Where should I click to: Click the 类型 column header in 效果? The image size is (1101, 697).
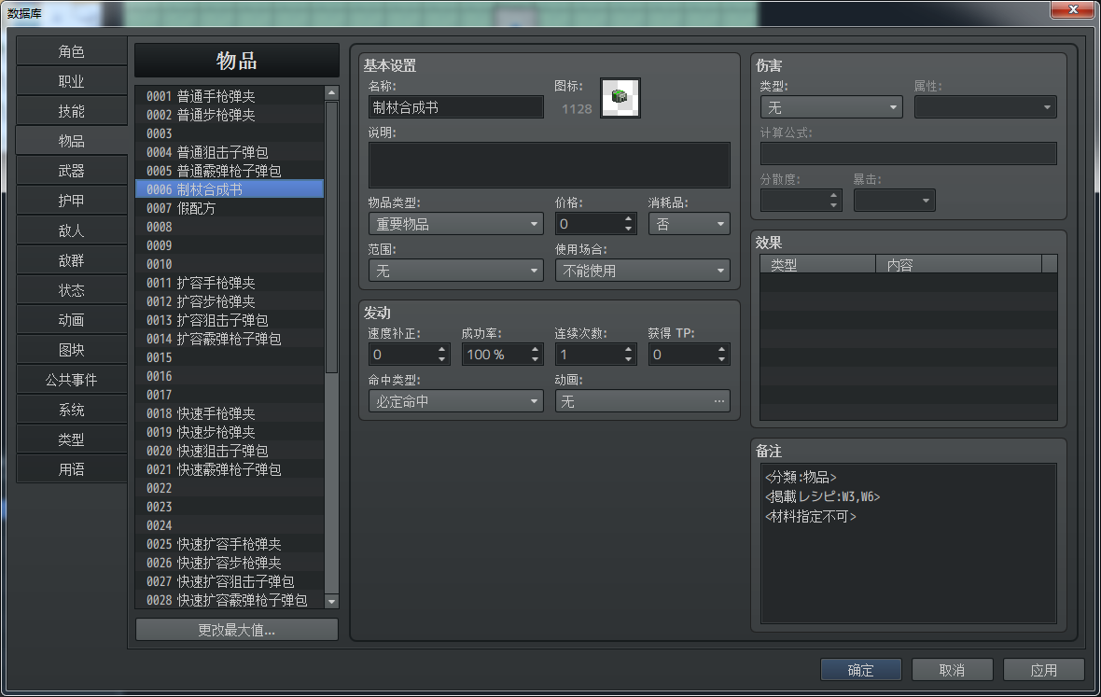[x=818, y=265]
